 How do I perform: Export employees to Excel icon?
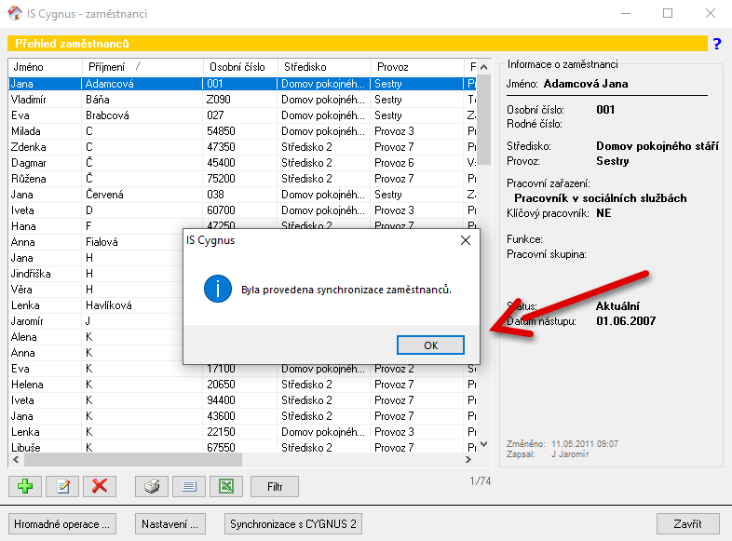226,486
